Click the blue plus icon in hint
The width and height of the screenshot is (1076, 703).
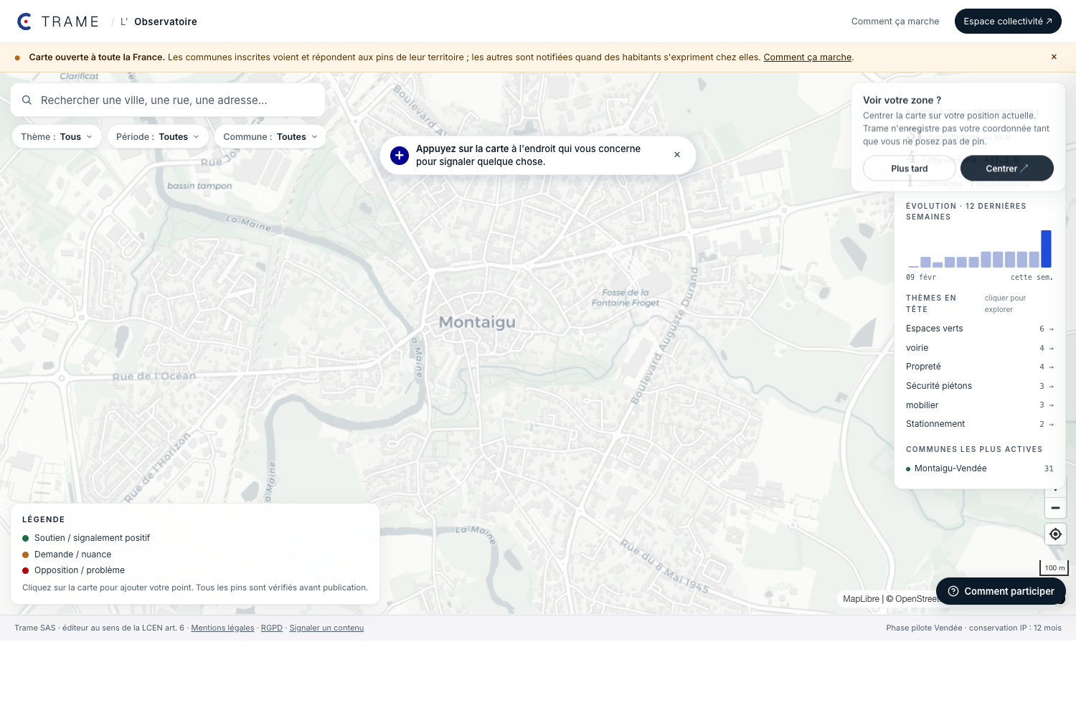(x=400, y=155)
